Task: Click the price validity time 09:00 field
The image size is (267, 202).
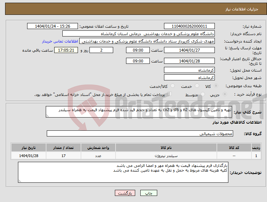Action: (138, 61)
